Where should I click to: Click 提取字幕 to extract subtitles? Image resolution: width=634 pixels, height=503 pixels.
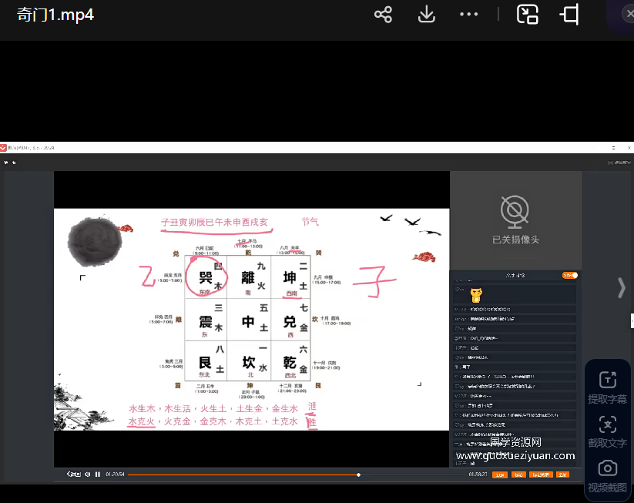coord(607,387)
